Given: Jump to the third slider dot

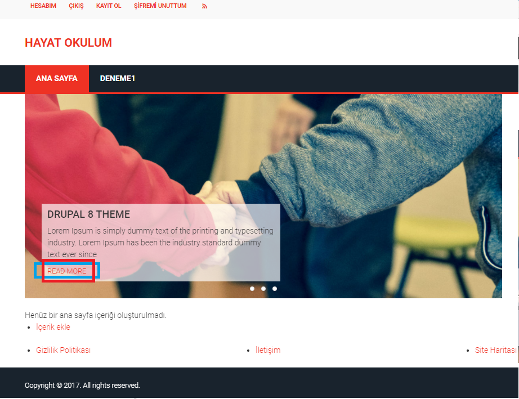Looking at the screenshot, I should [275, 289].
